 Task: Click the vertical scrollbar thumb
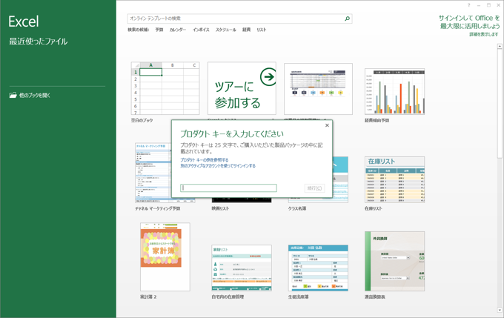coord(500,103)
